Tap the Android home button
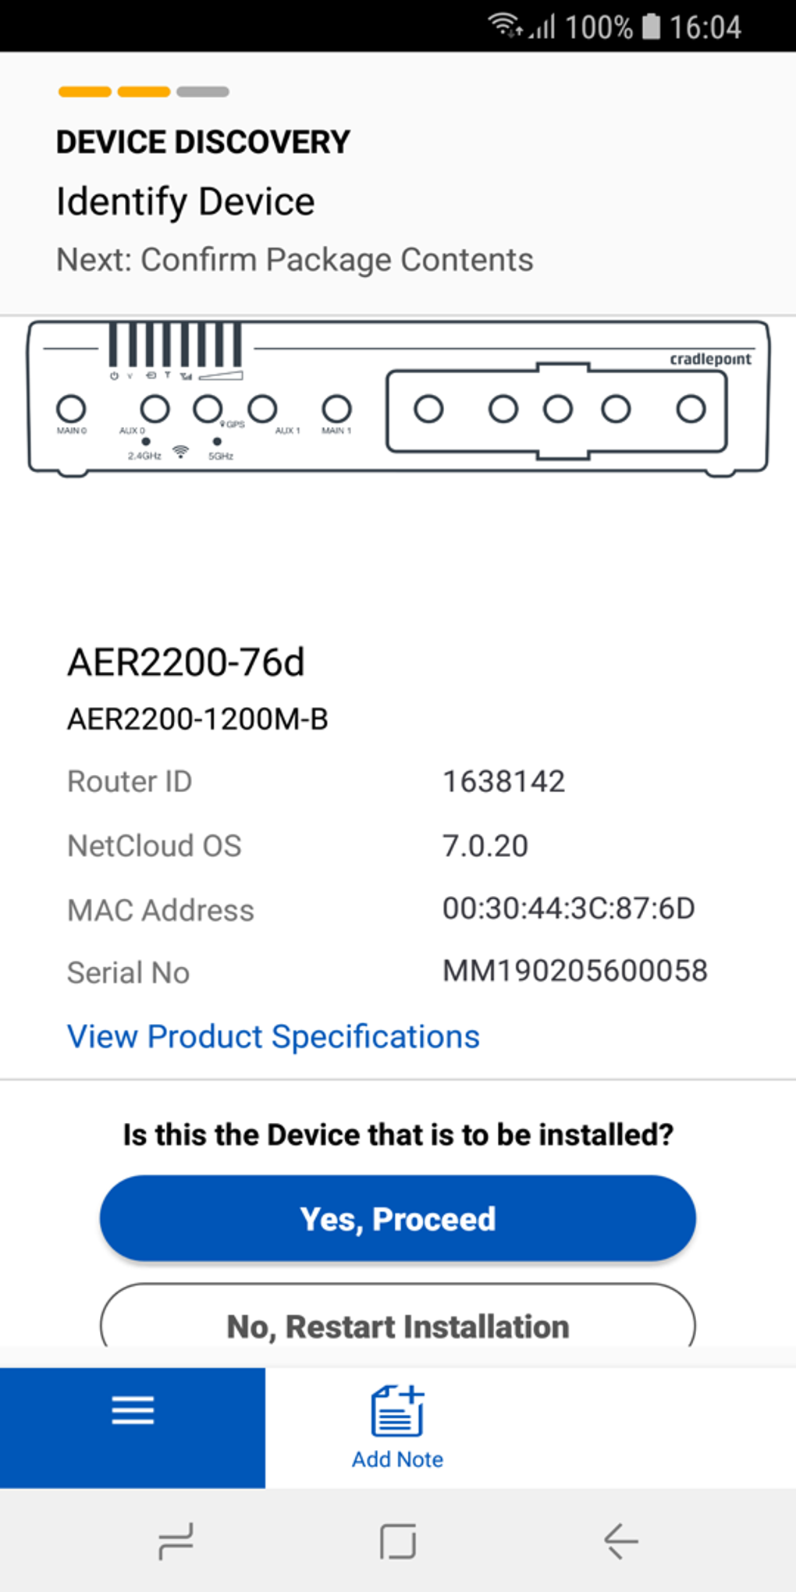Screen dimensions: 796x1592 (x=398, y=1541)
